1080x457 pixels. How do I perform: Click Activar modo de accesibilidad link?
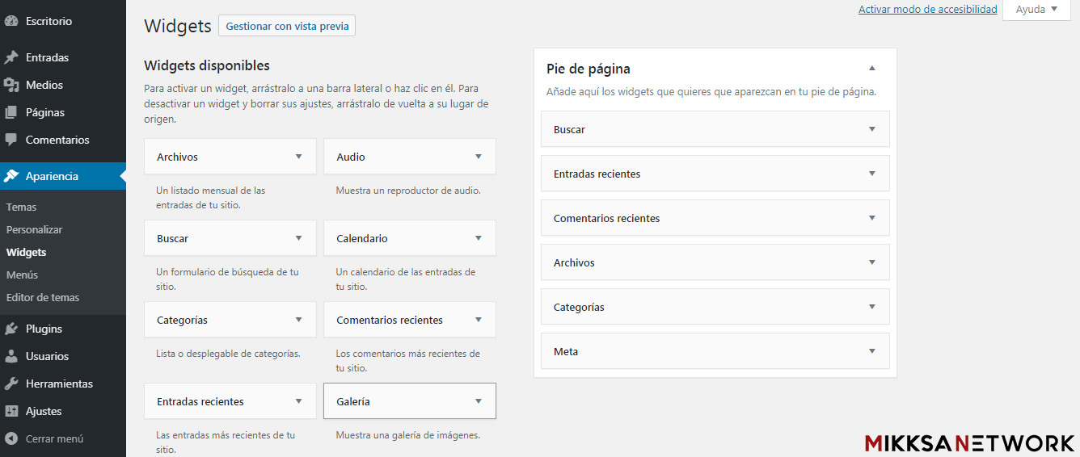click(927, 10)
